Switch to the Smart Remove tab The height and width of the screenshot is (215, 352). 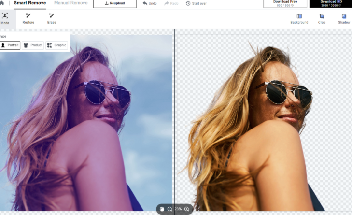click(x=30, y=3)
